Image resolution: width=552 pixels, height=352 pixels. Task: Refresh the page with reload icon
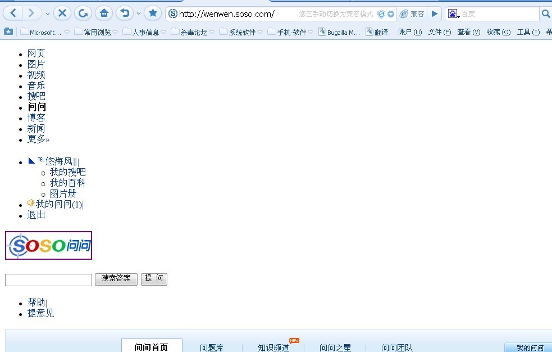83,13
